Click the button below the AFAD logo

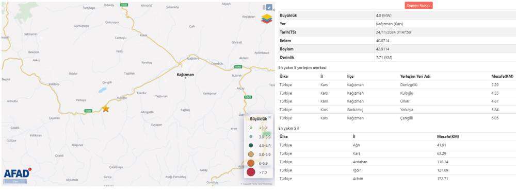tap(15, 181)
